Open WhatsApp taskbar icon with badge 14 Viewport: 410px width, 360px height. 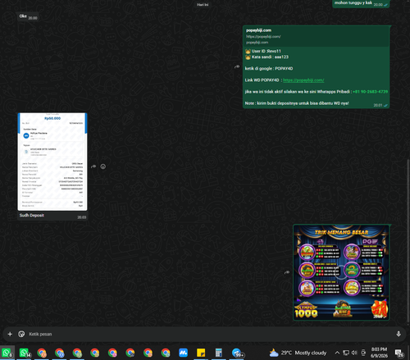[x=25, y=353]
